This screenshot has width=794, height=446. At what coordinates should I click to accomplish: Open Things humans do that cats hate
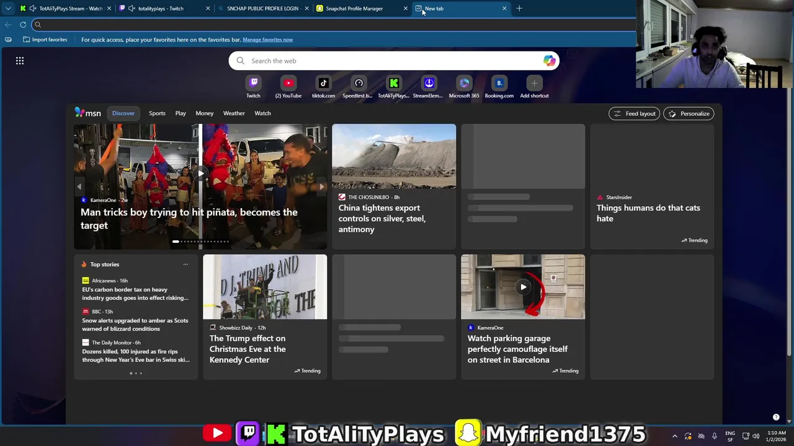point(648,213)
